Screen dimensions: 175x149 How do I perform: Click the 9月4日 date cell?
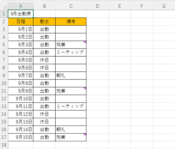[21, 52]
